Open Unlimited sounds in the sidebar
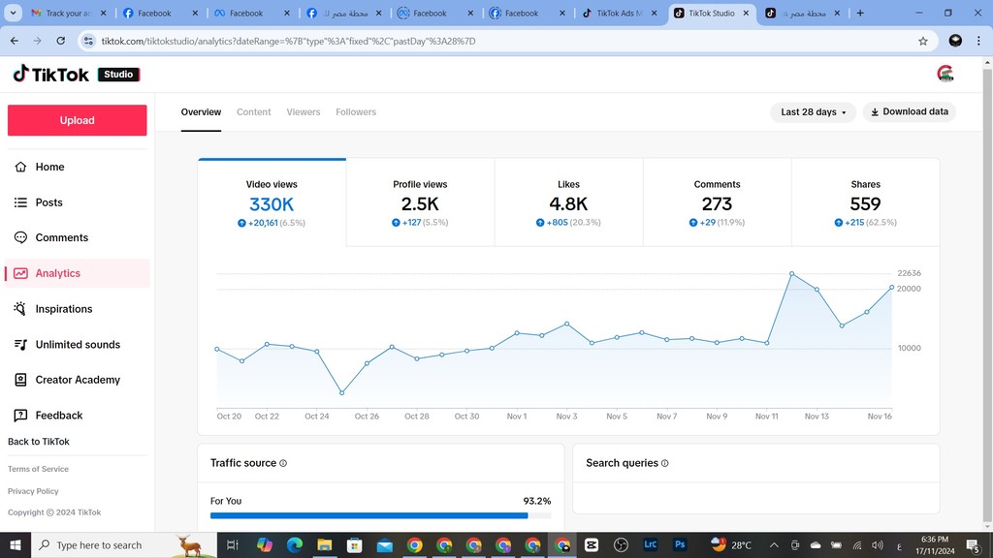993x558 pixels. click(78, 345)
